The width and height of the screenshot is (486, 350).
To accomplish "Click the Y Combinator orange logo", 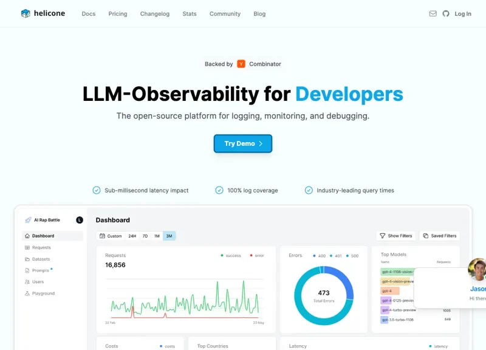I will (241, 64).
